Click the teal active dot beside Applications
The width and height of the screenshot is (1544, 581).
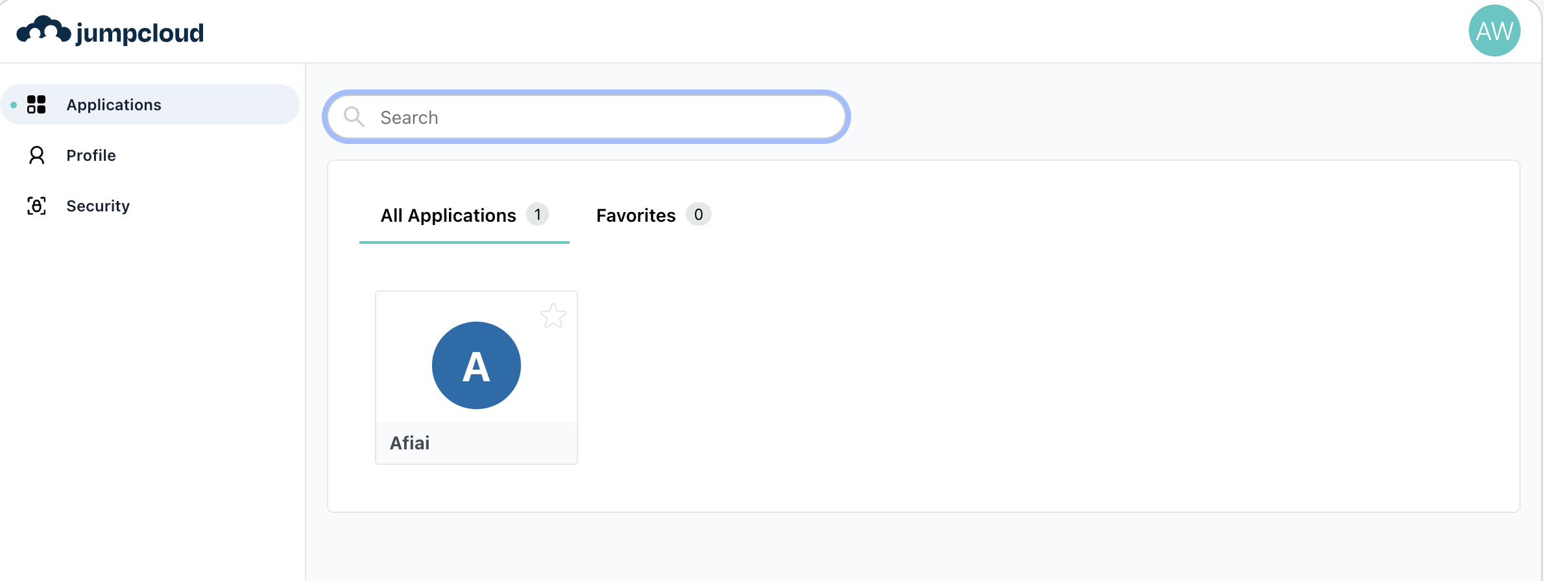14,105
